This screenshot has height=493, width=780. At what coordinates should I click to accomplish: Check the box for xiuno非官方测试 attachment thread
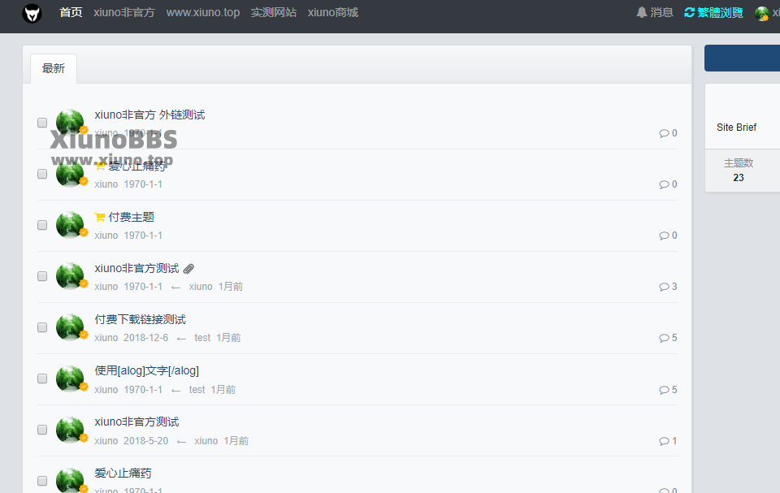(42, 276)
